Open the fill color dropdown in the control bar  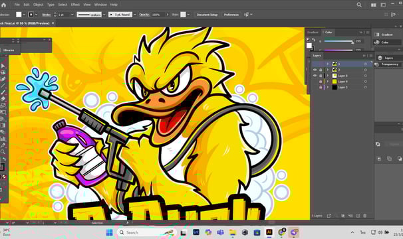point(24,15)
